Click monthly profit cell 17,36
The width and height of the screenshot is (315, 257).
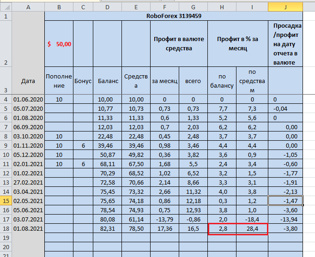tap(164, 228)
